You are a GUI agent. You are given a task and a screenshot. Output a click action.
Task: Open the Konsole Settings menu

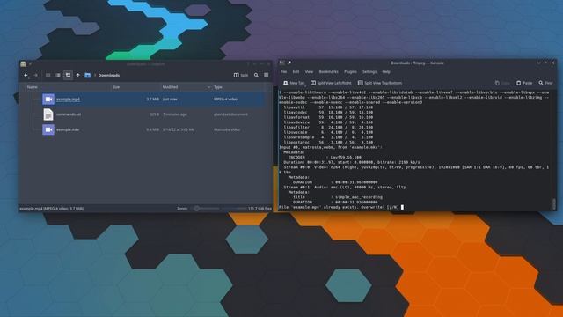pos(369,72)
